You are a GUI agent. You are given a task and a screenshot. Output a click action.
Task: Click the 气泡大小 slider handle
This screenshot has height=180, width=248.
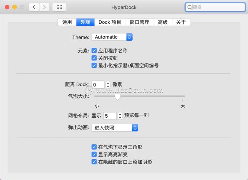[x=118, y=96]
